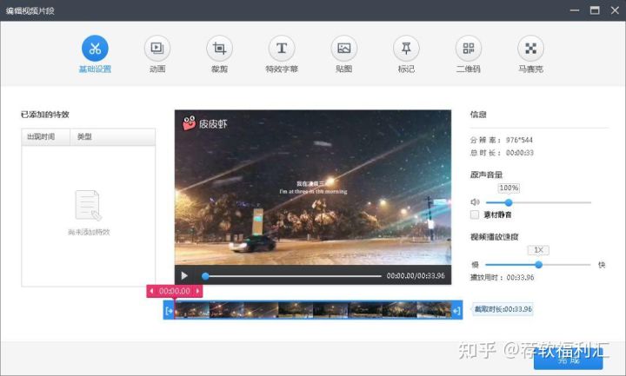
Task: Open the 裁剪 crop tool
Action: (220, 49)
